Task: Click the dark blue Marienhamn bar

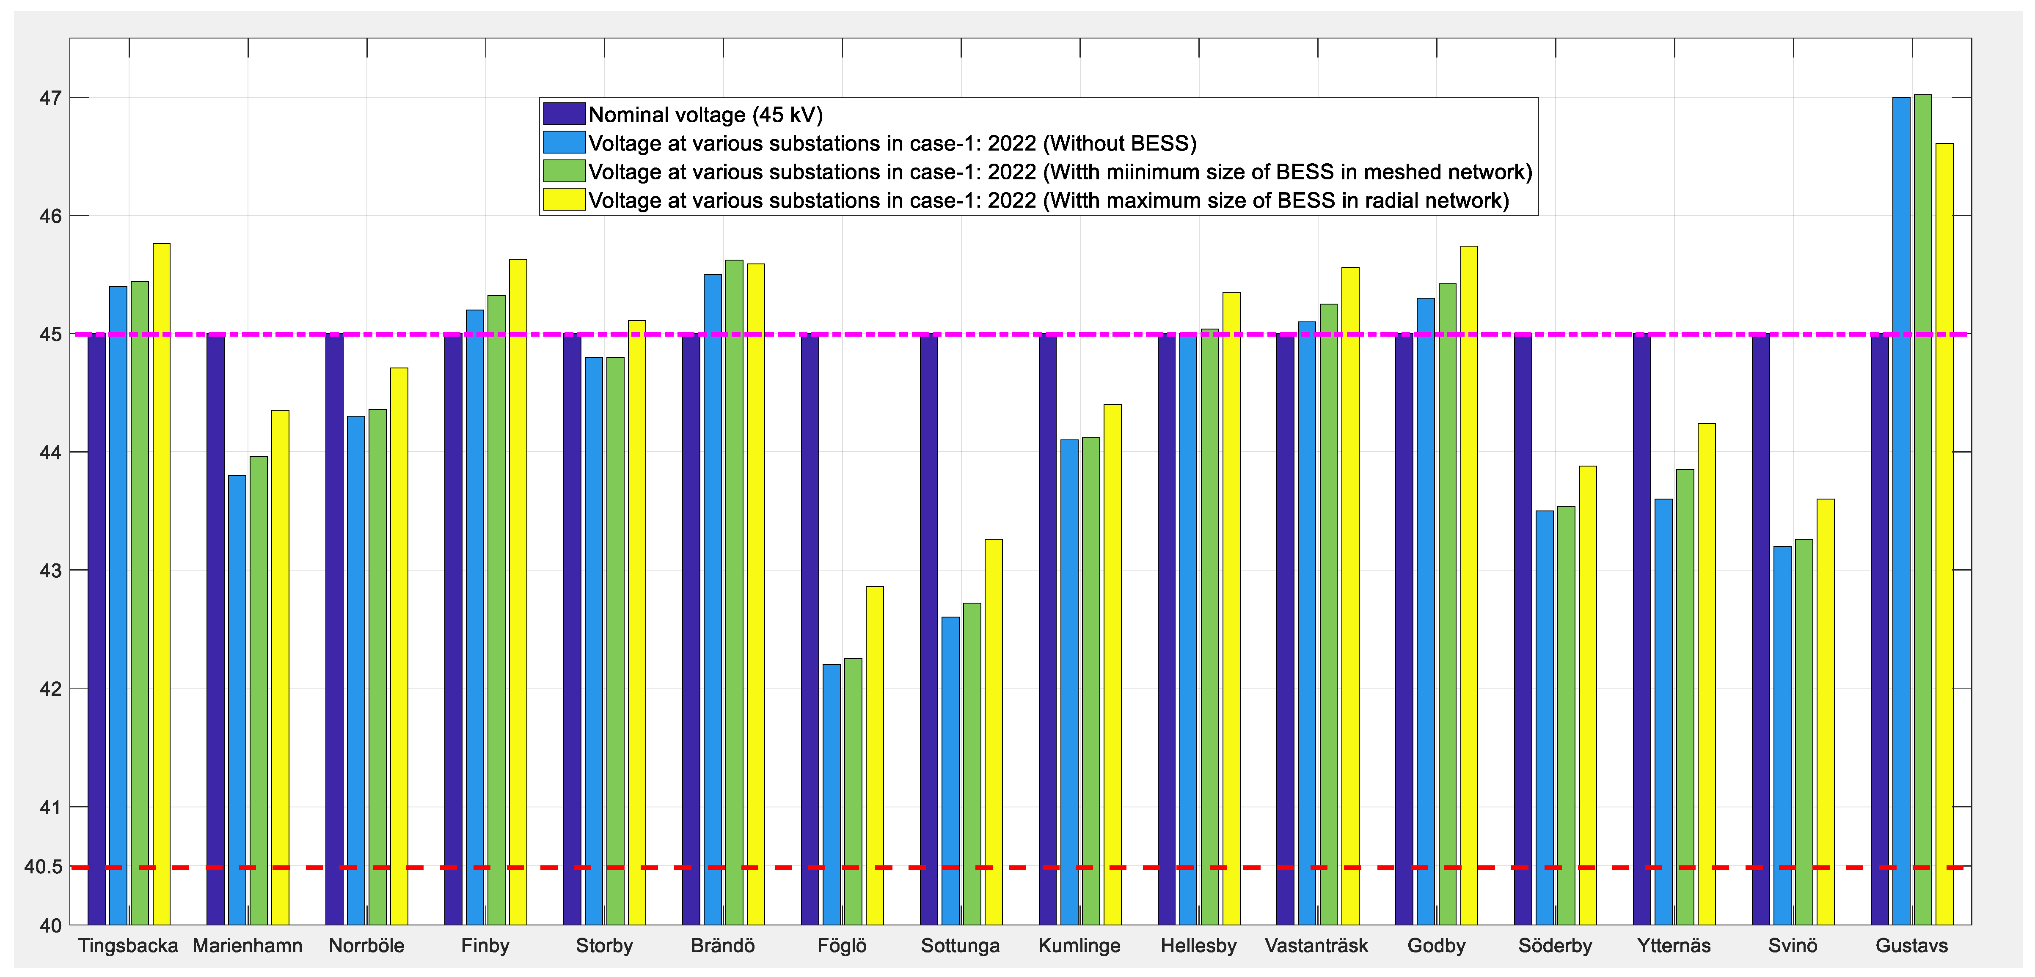Action: [215, 628]
